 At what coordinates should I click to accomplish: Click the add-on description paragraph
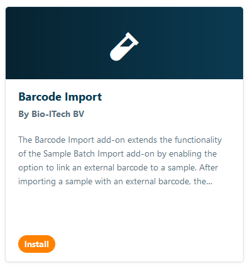[120, 160]
